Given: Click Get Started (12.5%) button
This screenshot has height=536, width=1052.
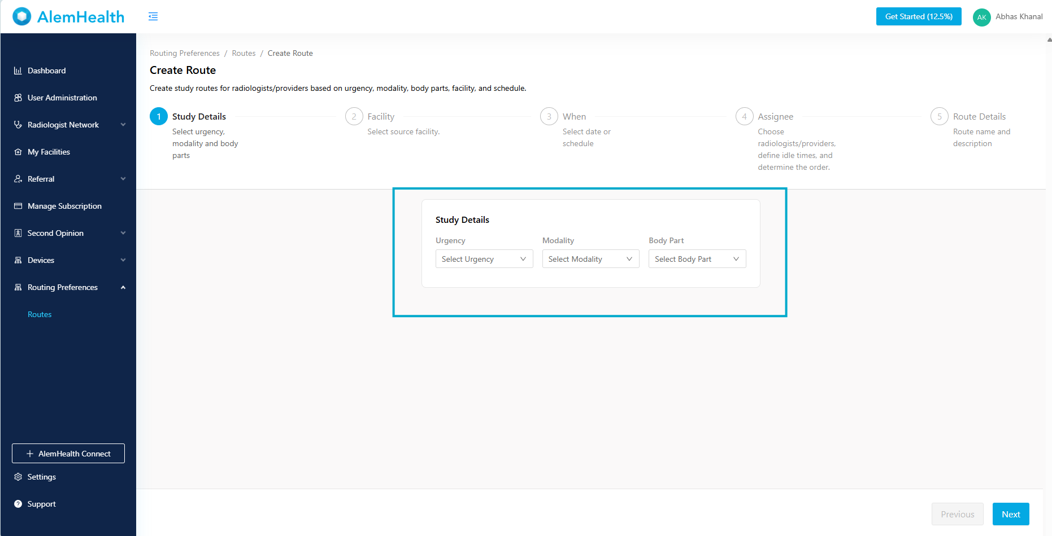Looking at the screenshot, I should point(919,16).
